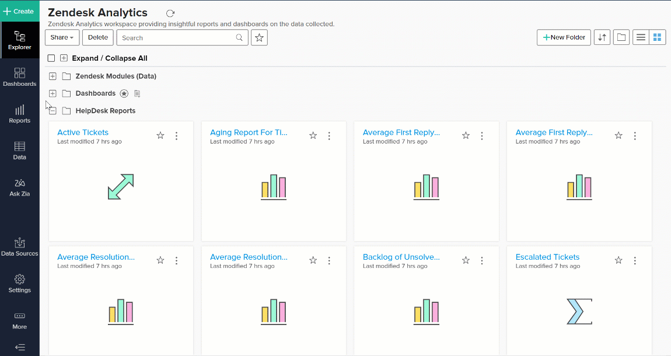671x356 pixels.
Task: Collapse the left sidebar panel
Action: click(20, 347)
